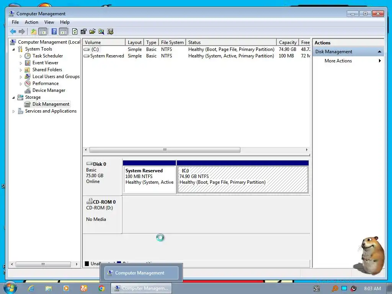Select Computer Management (Local) root node

coord(49,42)
